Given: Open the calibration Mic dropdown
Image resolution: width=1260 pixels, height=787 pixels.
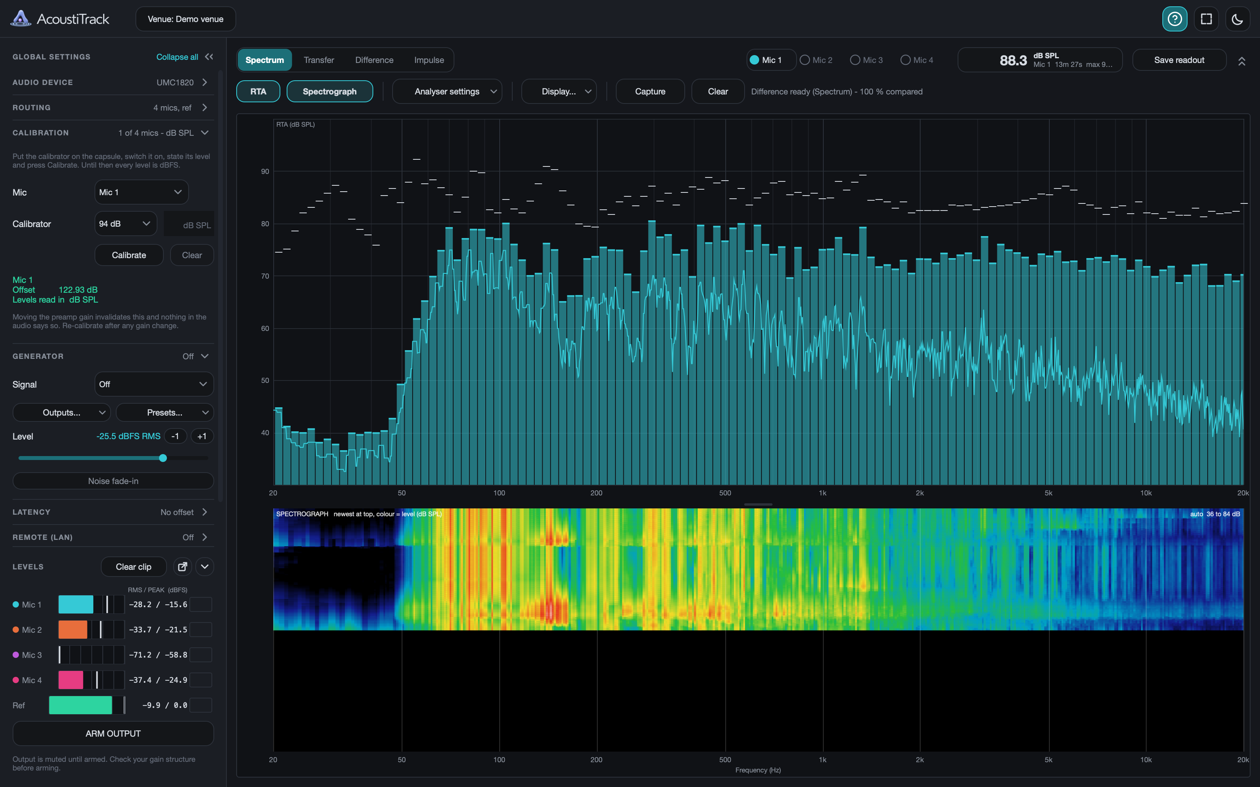Looking at the screenshot, I should (x=142, y=192).
